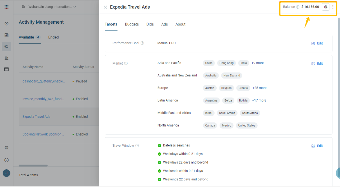Open the dashboard gauge icon in sidebar
The width and height of the screenshot is (340, 187).
[6, 23]
